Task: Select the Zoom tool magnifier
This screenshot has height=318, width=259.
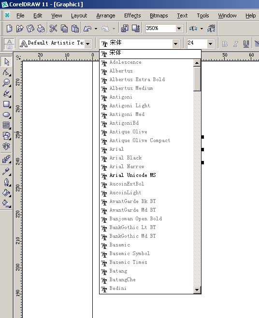Action: [x=6, y=83]
